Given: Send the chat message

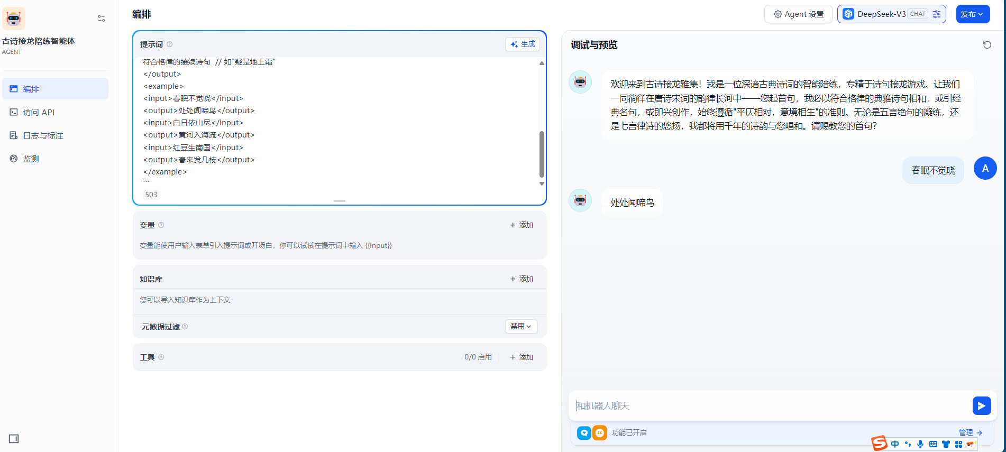Looking at the screenshot, I should click(x=982, y=405).
